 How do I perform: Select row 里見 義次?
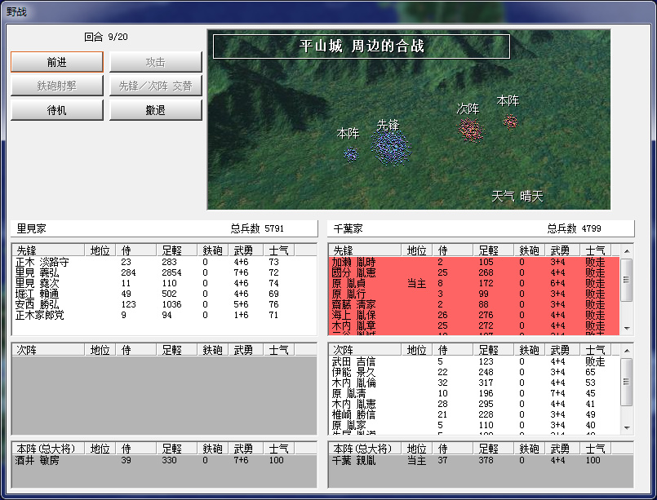(x=164, y=283)
